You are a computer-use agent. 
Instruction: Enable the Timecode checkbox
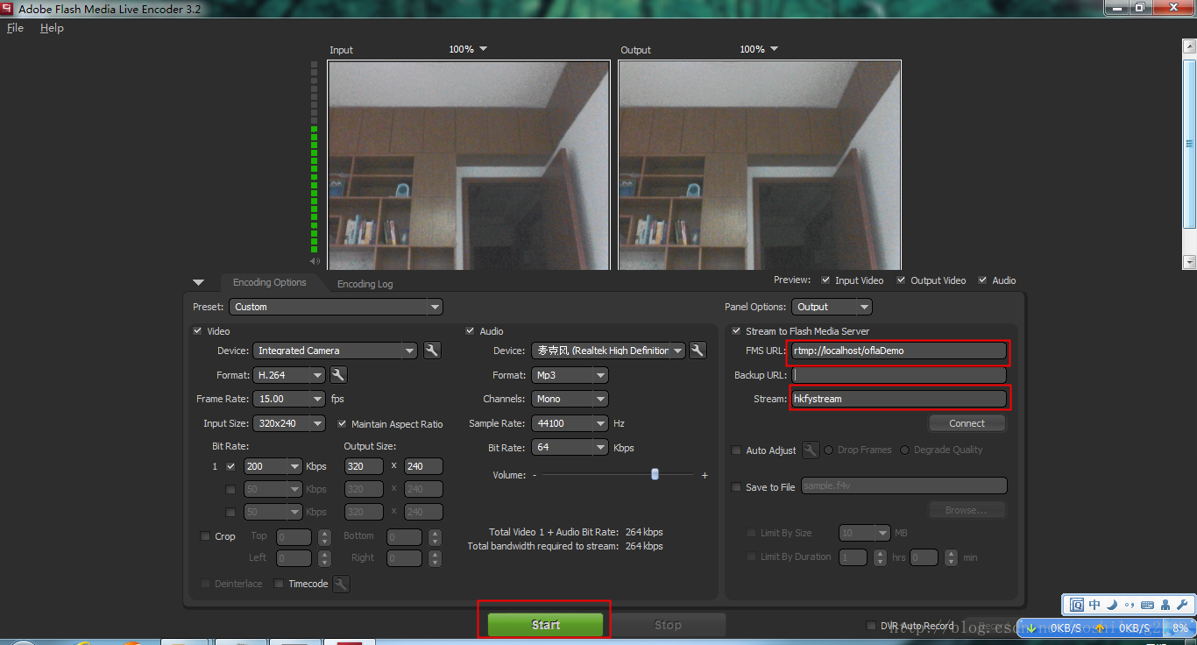click(x=279, y=584)
